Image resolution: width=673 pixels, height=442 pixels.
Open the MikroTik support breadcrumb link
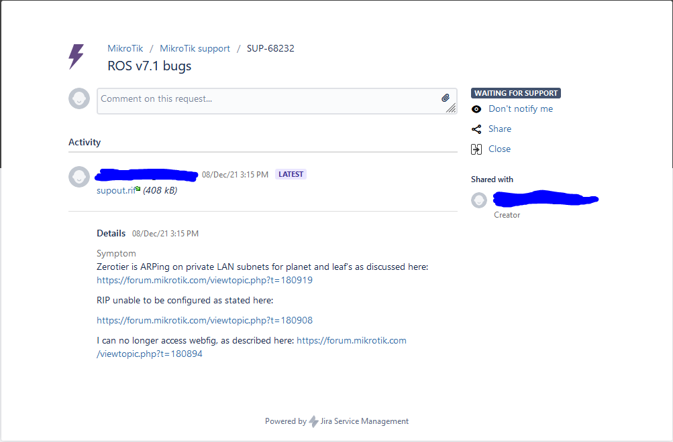pos(195,48)
